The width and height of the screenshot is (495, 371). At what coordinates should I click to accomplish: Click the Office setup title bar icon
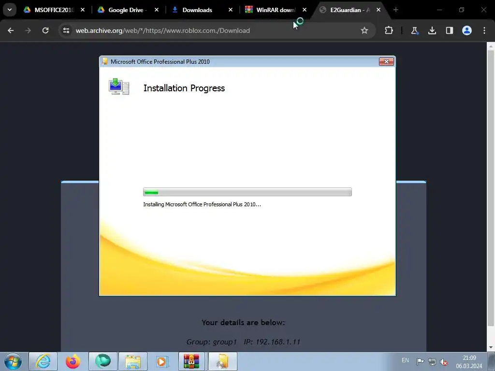click(x=105, y=61)
